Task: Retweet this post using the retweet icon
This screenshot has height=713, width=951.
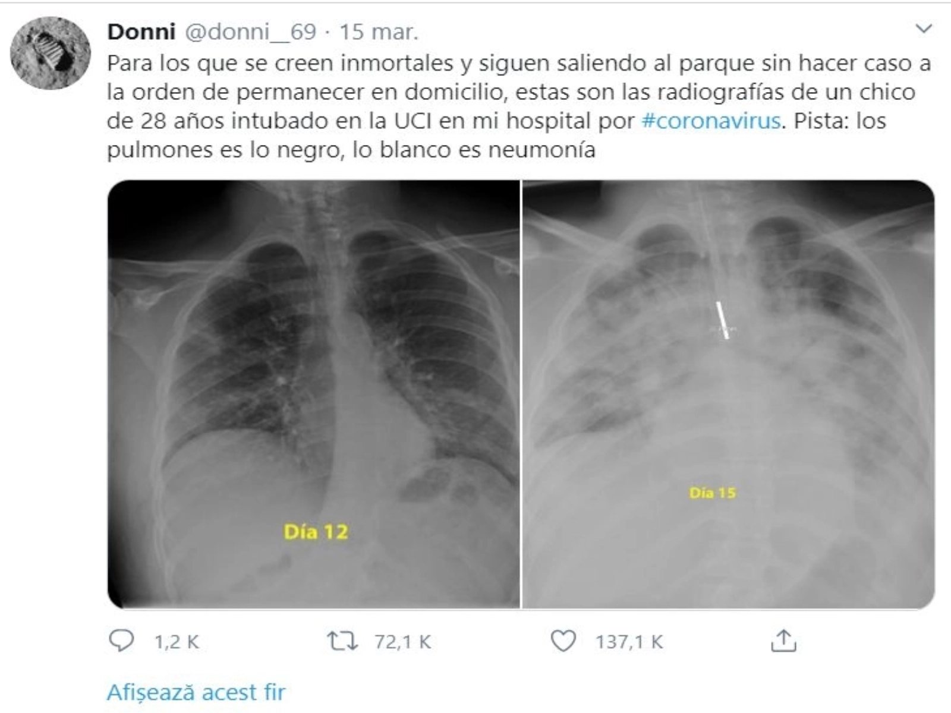Action: tap(342, 641)
